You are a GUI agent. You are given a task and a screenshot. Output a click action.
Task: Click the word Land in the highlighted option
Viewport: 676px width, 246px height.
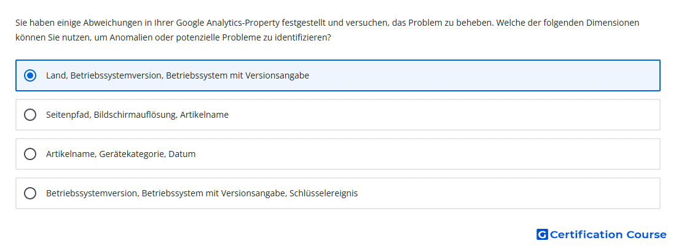[x=55, y=75]
